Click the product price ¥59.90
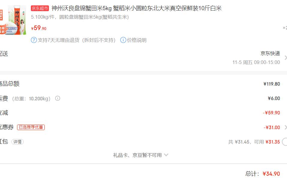Viewport: 287px width, 182px height. click(x=39, y=28)
